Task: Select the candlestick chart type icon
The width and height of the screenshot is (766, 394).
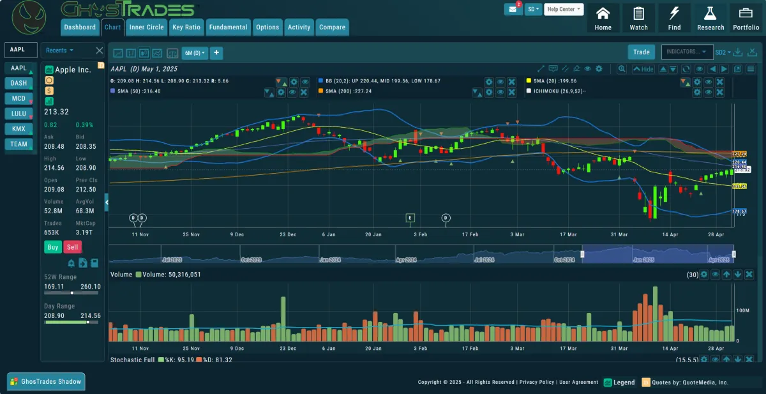Action: (x=144, y=53)
